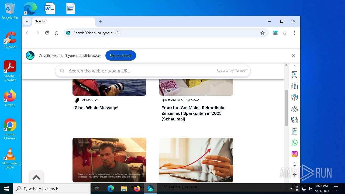
Task: Open obsev.com source link
Action: (90, 100)
